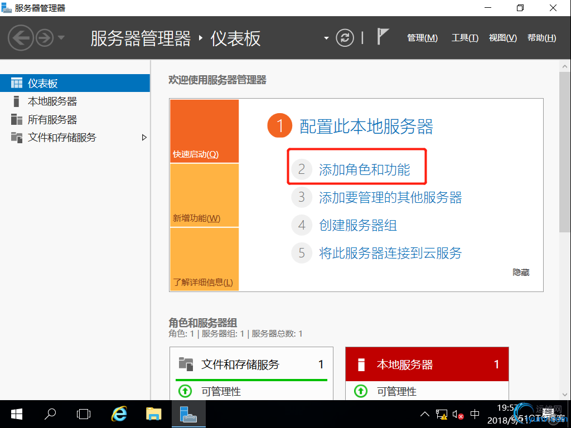Open the 视图(V) menu
The height and width of the screenshot is (428, 571).
tap(502, 38)
